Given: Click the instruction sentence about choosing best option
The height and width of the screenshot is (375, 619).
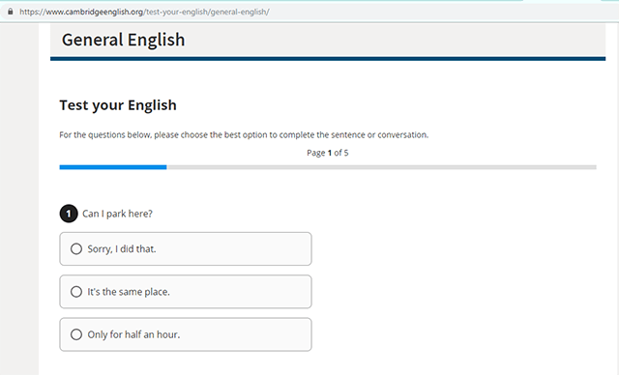Looking at the screenshot, I should coord(244,135).
